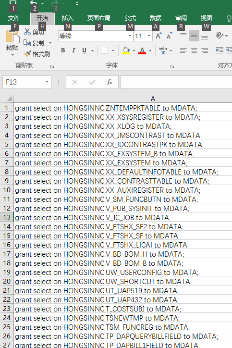
Task: Open the 文件 tab
Action: click(x=14, y=18)
